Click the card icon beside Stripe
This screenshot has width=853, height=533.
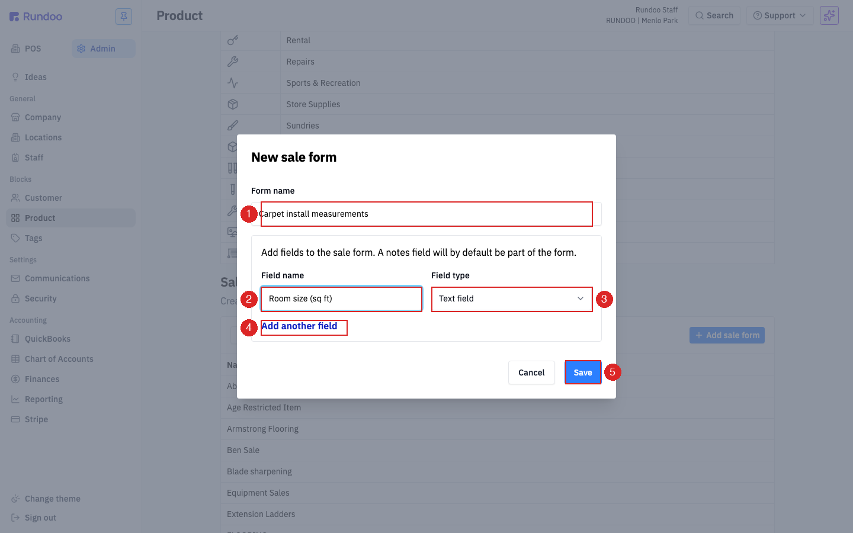click(x=15, y=419)
